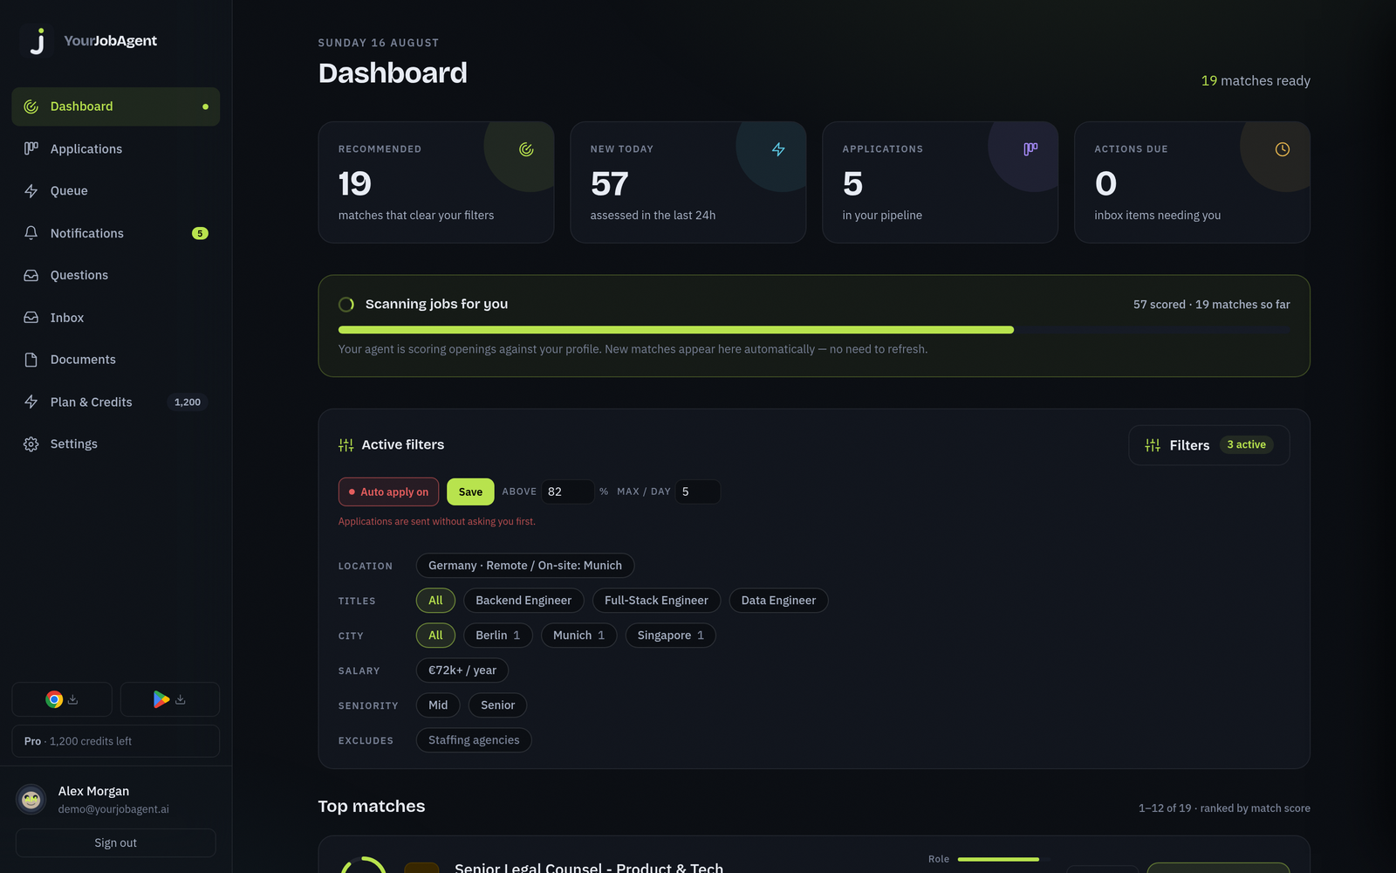Download the Google Play app
Viewport: 1396px width, 873px height.
170,699
